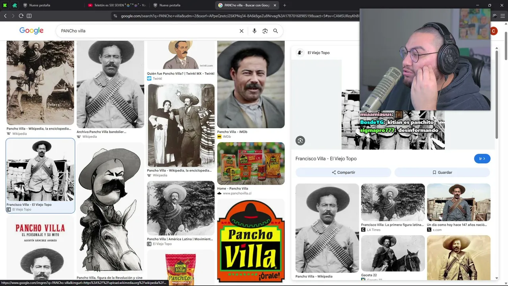508x286 pixels.
Task: Select the Francisco Villa El Viejo Topo thumbnail
Action: [x=40, y=170]
